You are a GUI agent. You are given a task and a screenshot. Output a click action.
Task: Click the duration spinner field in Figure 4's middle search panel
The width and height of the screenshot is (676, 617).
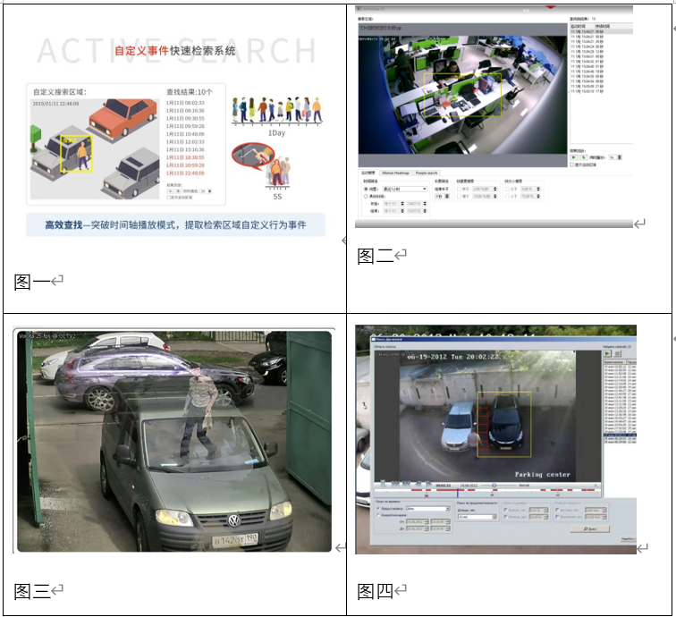tap(474, 516)
